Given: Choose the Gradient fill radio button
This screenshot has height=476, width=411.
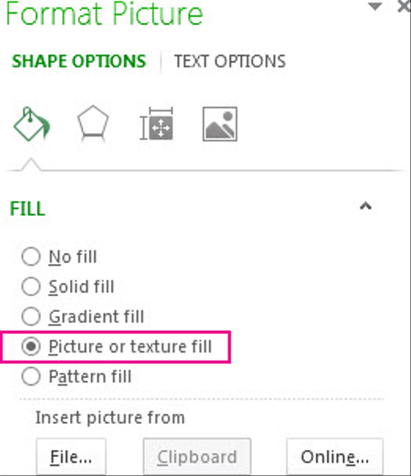Looking at the screenshot, I should click(x=31, y=316).
